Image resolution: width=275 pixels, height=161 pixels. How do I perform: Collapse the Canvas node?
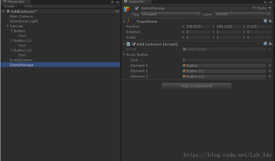(7, 26)
